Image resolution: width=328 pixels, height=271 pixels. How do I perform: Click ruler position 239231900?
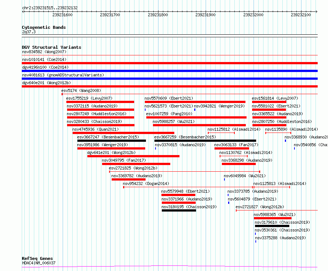(205, 15)
